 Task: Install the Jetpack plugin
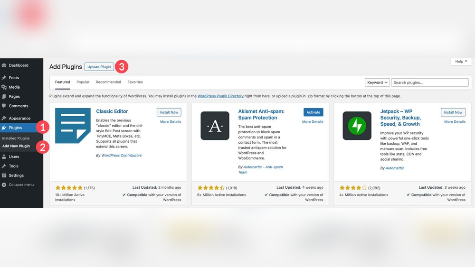coord(453,112)
